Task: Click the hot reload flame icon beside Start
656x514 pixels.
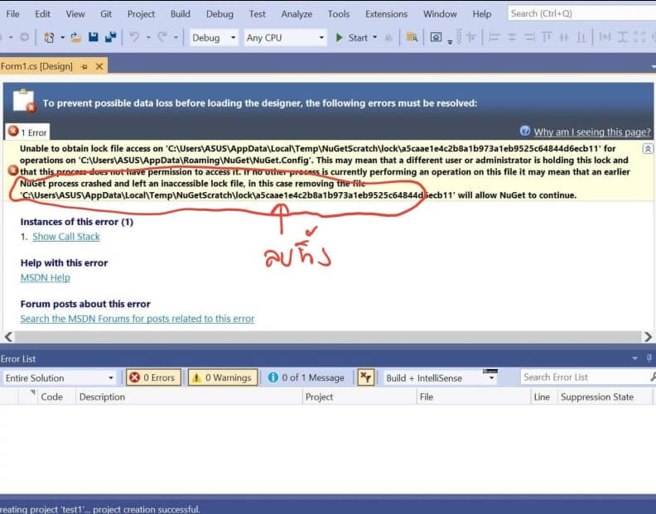Action: pyautogui.click(x=388, y=38)
